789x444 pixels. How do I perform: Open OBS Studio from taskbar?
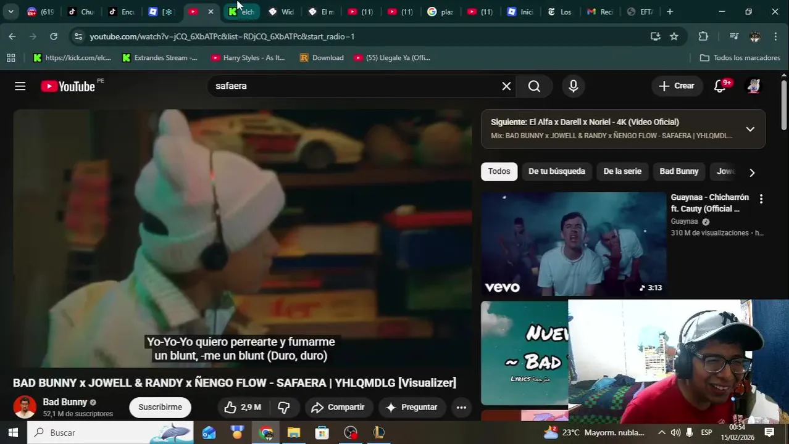pyautogui.click(x=351, y=432)
